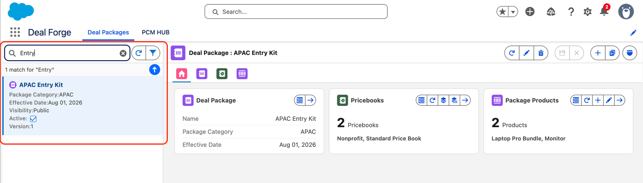
Task: Click 'Laptop Pro Bundle, Monitor' text
Action: pos(528,138)
